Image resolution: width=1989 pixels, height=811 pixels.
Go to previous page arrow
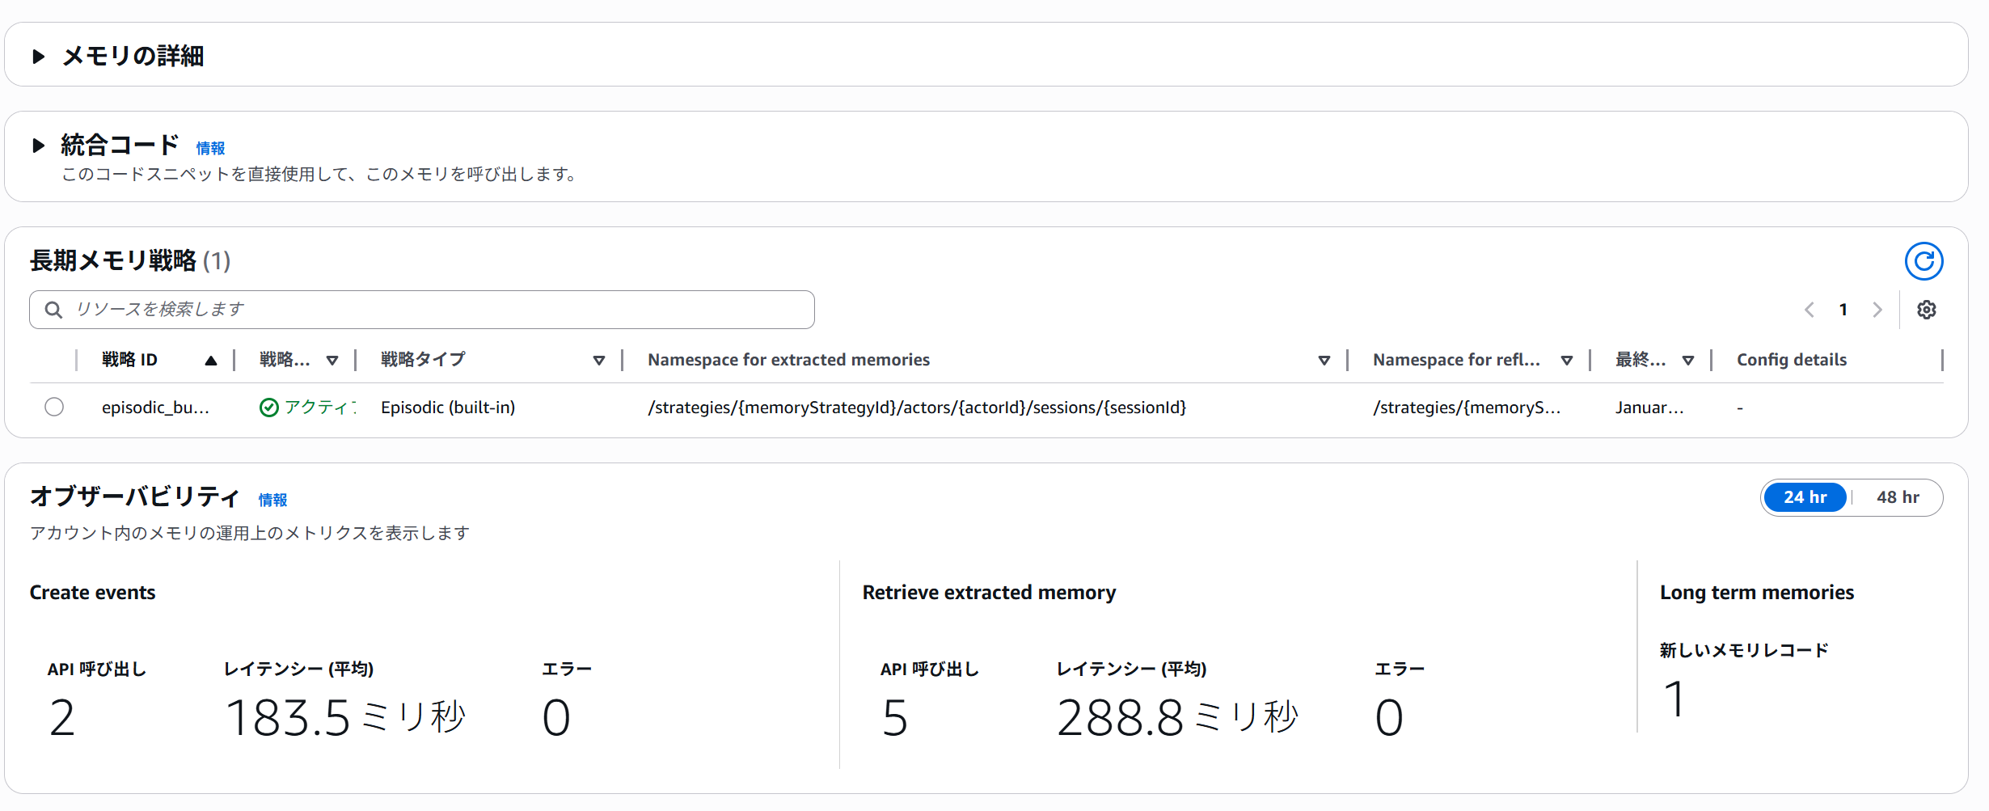1810,310
